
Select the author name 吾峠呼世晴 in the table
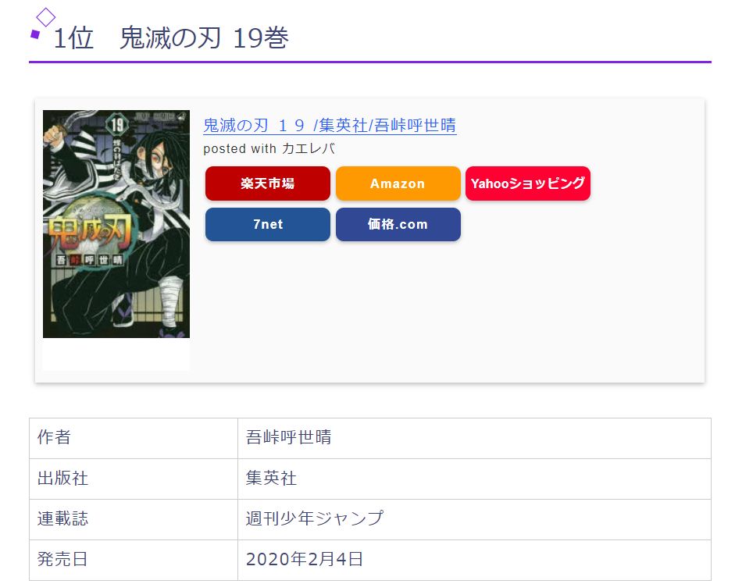[x=288, y=437]
